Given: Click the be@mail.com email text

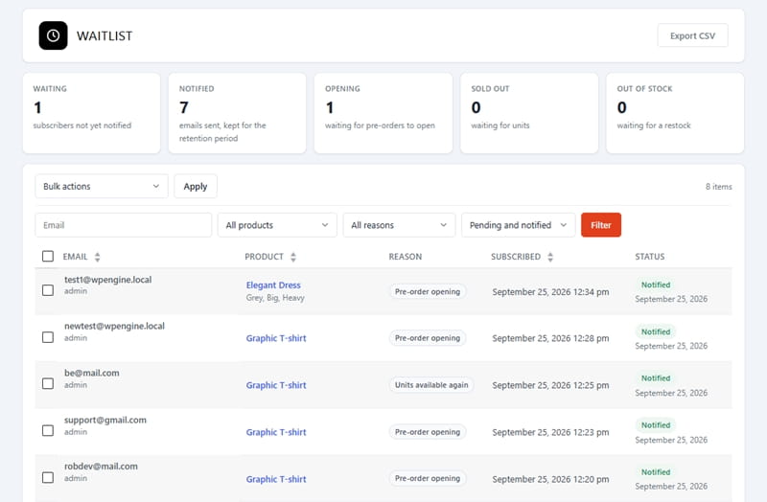Looking at the screenshot, I should click(x=92, y=373).
